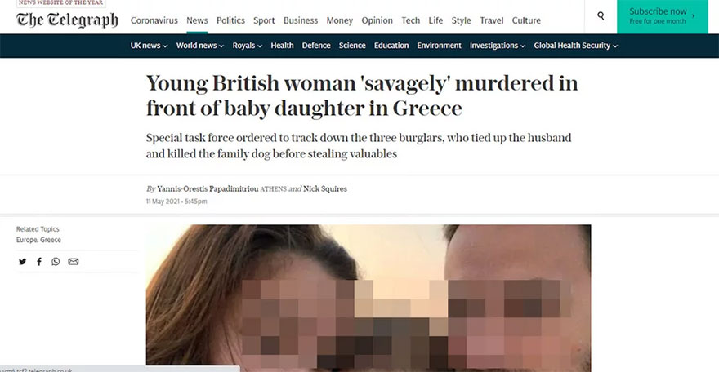Expand Global Health Security dropdown
The width and height of the screenshot is (719, 372).
click(575, 46)
